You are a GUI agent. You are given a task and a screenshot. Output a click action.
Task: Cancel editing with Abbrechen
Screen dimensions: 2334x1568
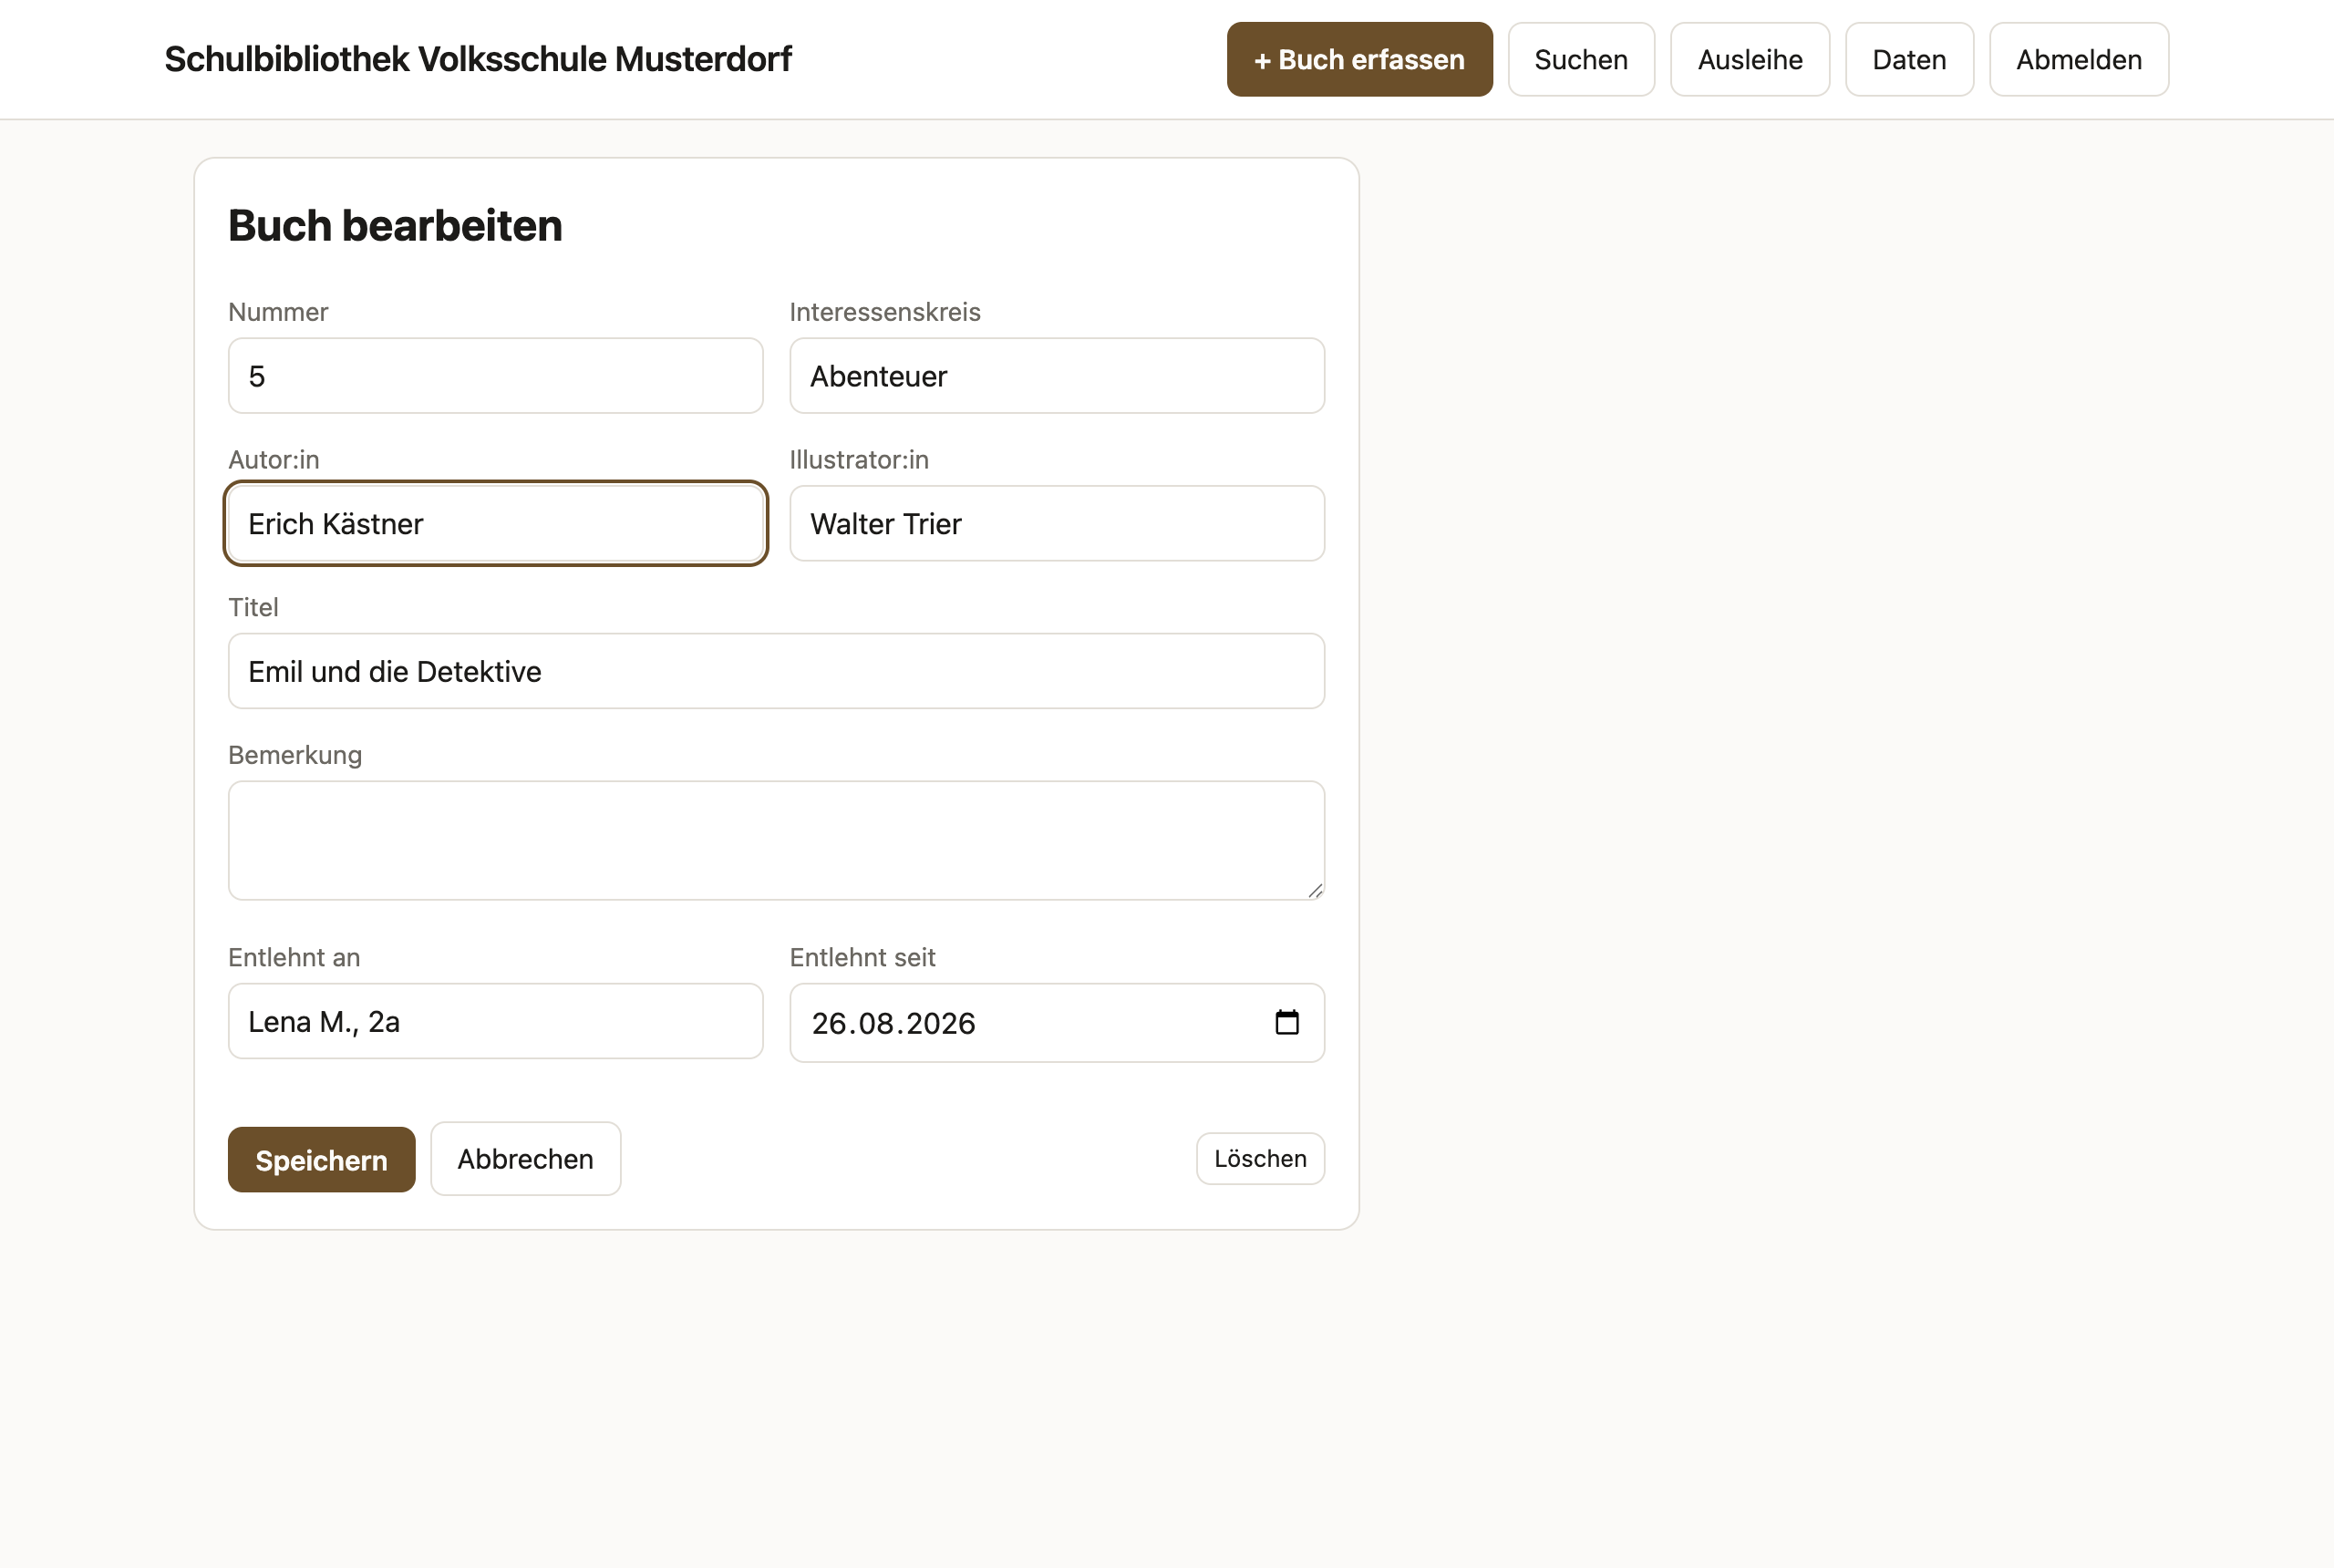[525, 1159]
